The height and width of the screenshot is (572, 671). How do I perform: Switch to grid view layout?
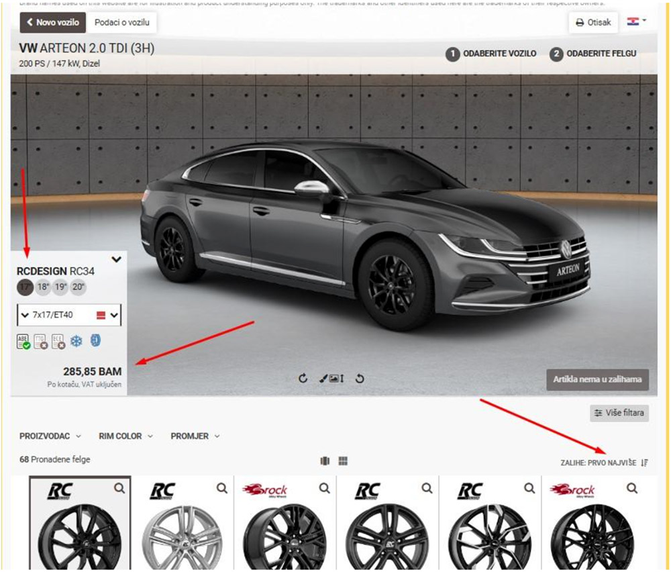click(x=343, y=461)
